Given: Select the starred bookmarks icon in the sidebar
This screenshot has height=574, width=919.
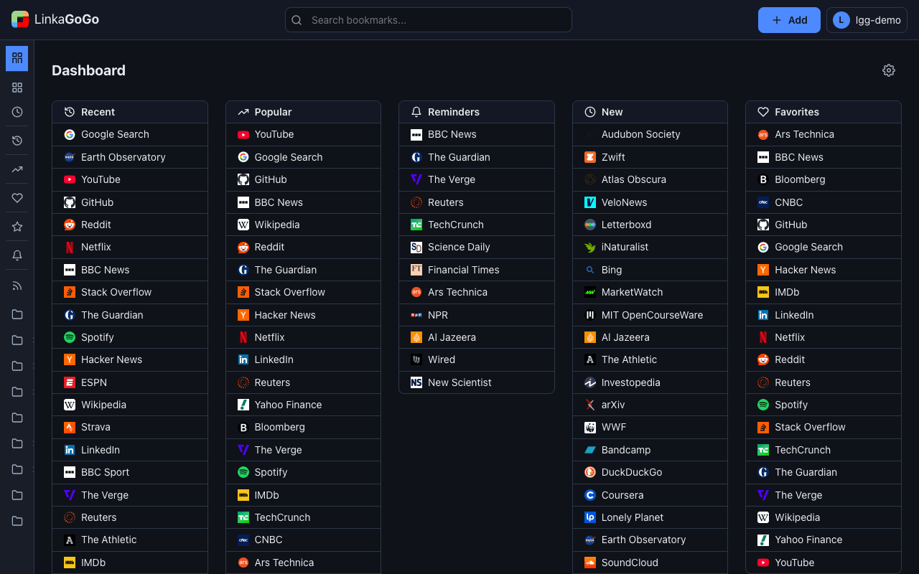Looking at the screenshot, I should click(x=17, y=227).
